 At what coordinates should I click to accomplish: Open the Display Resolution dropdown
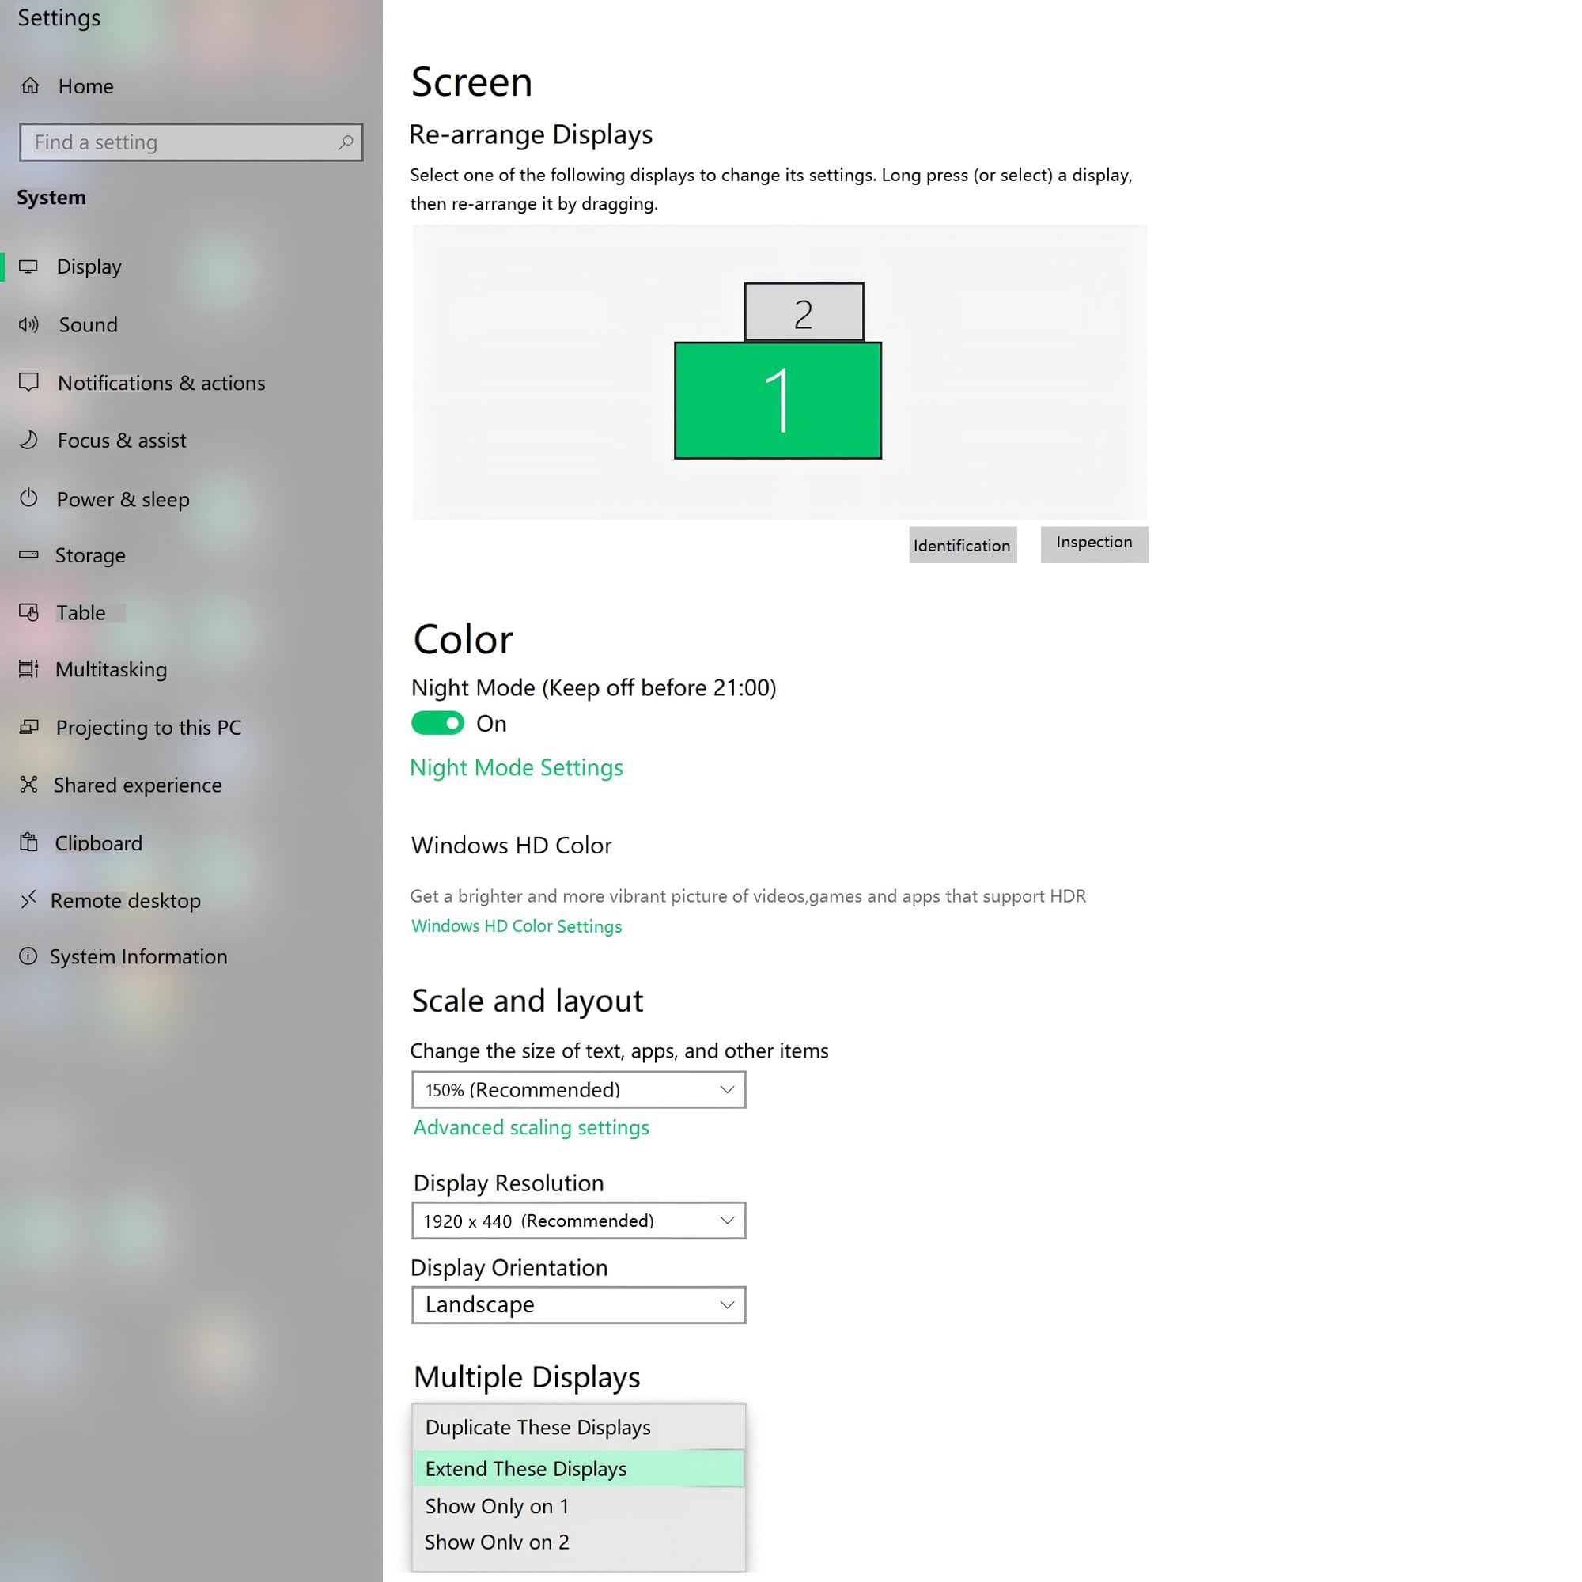(578, 1220)
